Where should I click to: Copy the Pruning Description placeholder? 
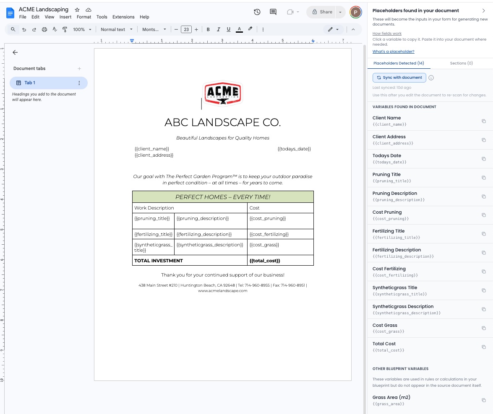484,197
